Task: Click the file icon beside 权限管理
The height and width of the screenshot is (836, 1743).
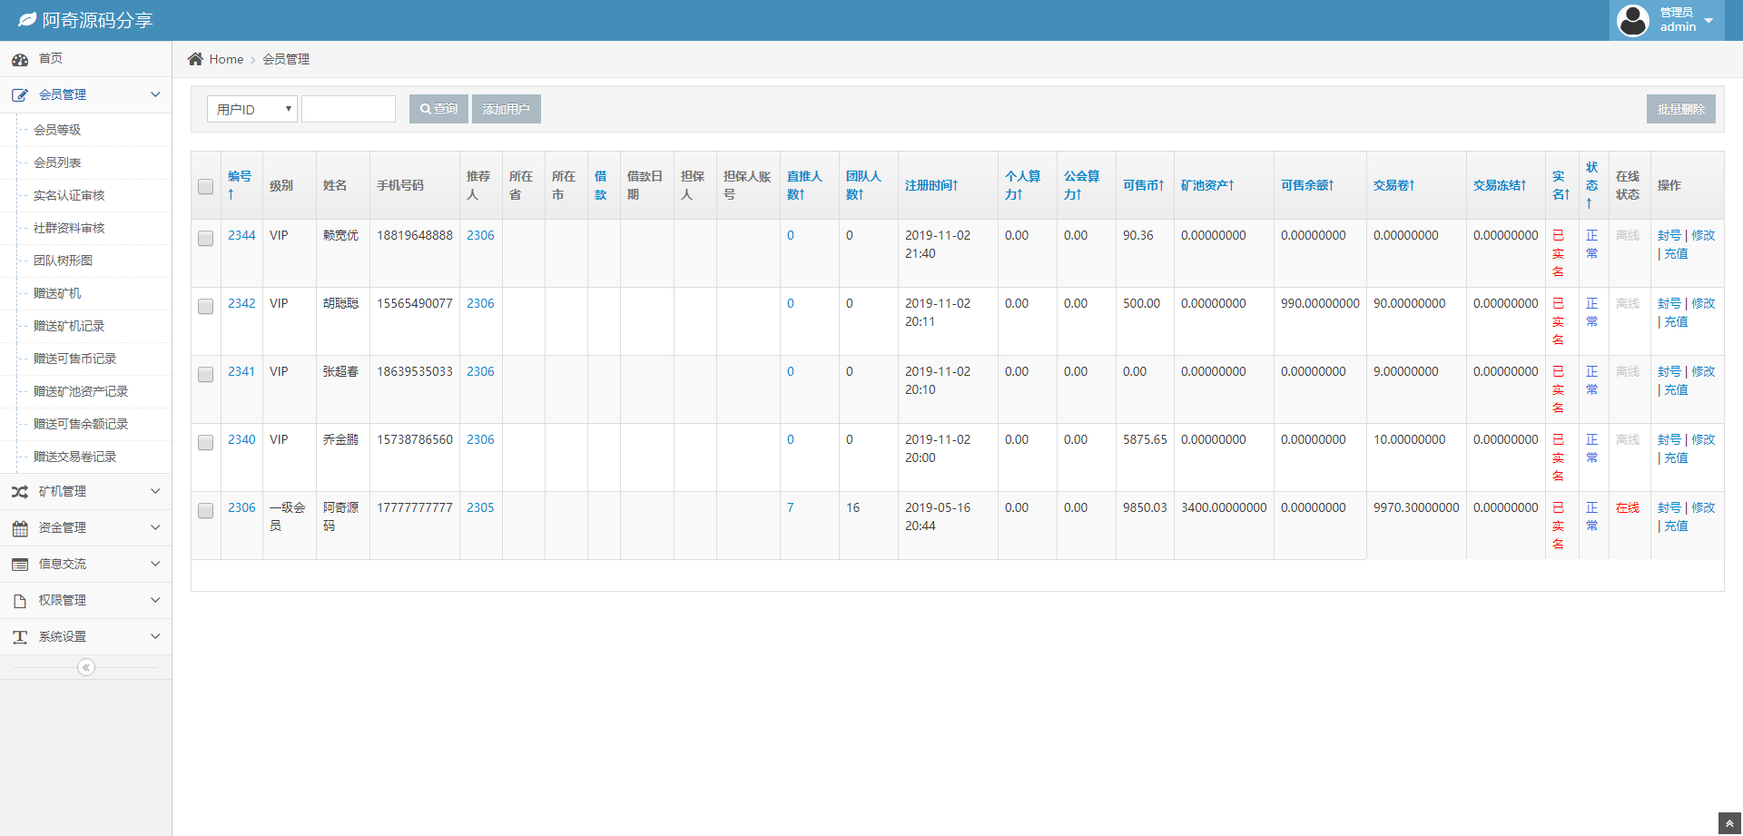Action: click(20, 601)
